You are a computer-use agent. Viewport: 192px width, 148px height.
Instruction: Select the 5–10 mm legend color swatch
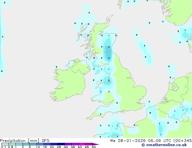33,144
